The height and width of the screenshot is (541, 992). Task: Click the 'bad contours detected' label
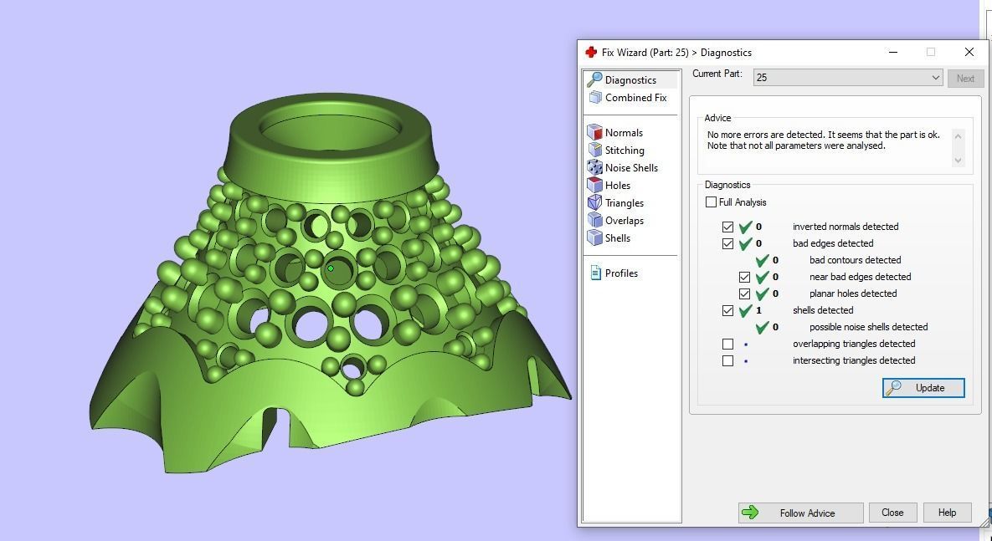click(856, 260)
